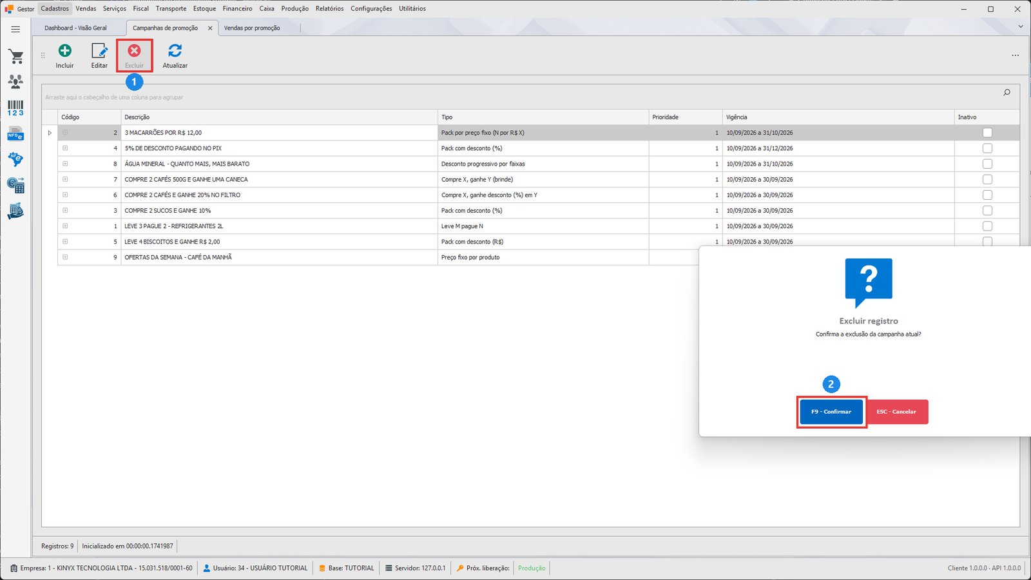Refresh list with Atualizar icon
1031x580 pixels.
coord(175,51)
